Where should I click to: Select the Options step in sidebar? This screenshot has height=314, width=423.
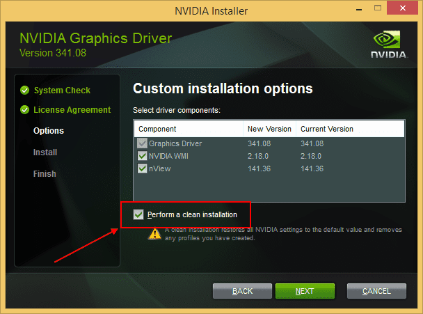coord(49,131)
